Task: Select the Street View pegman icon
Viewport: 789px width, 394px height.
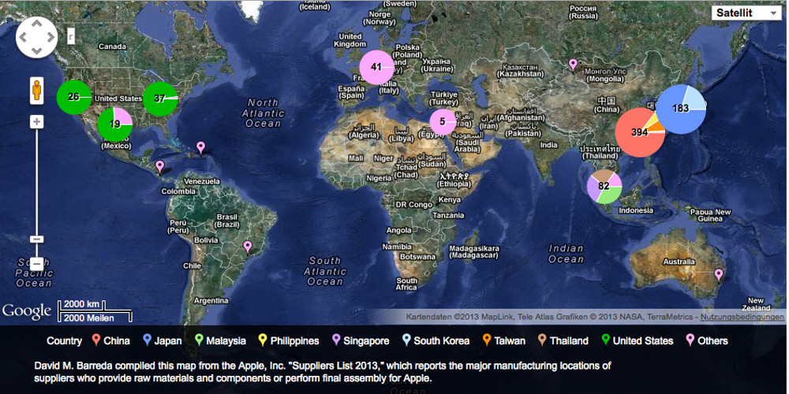Action: click(x=37, y=91)
